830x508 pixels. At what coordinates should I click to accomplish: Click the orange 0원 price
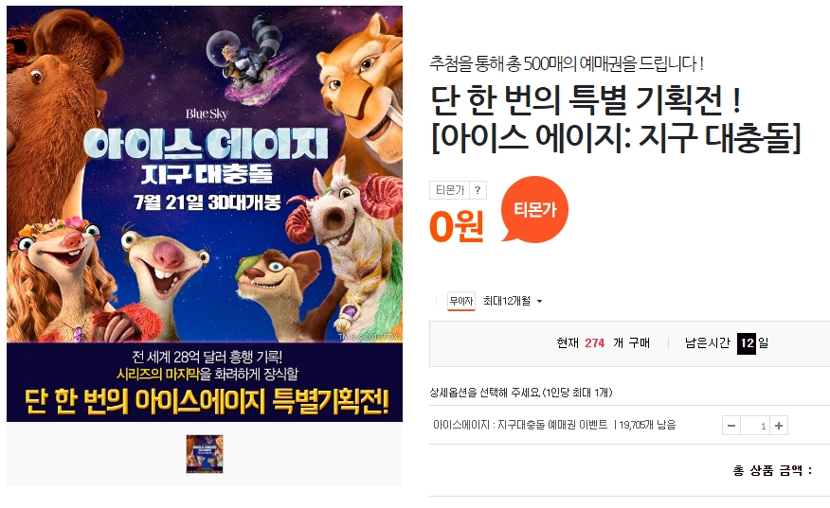click(457, 226)
